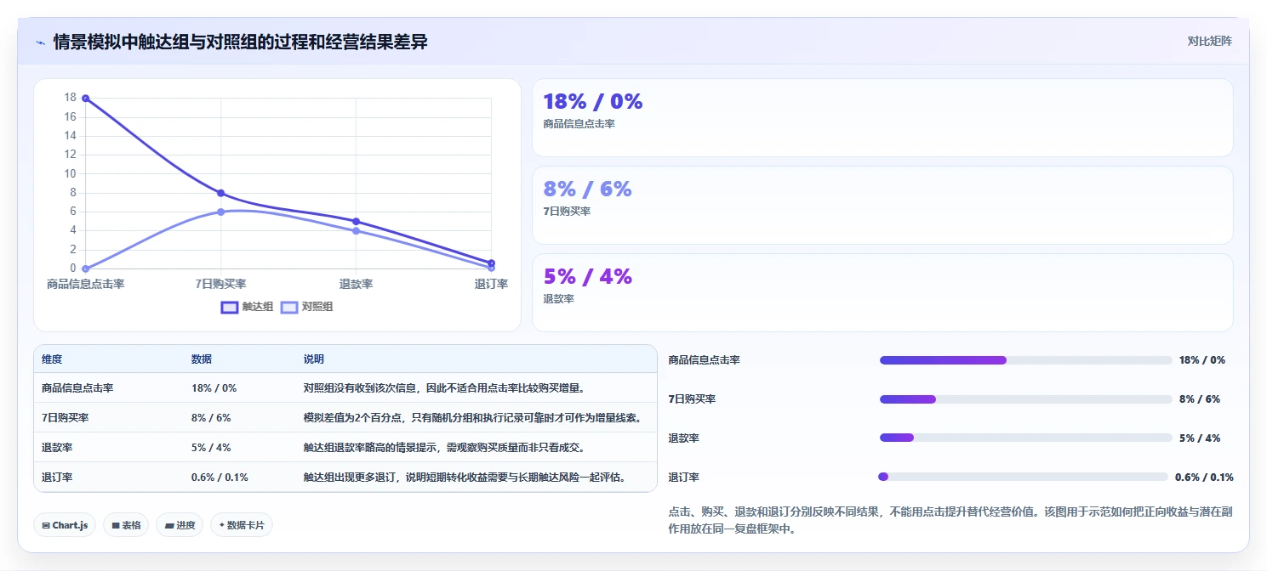Click the 进度 tag chip

tap(180, 525)
